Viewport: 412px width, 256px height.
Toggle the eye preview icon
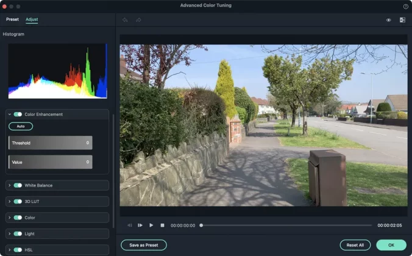pos(388,20)
